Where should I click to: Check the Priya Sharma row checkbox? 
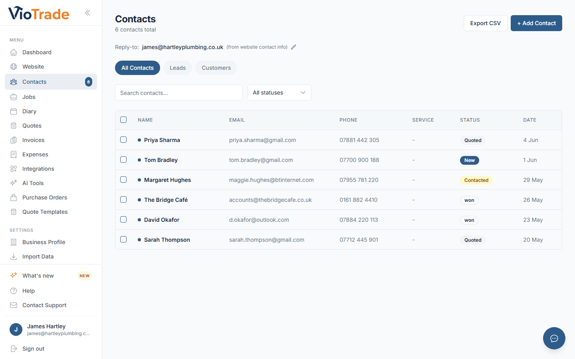[x=123, y=140]
